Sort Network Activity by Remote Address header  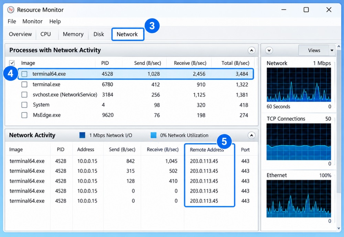[207, 150]
